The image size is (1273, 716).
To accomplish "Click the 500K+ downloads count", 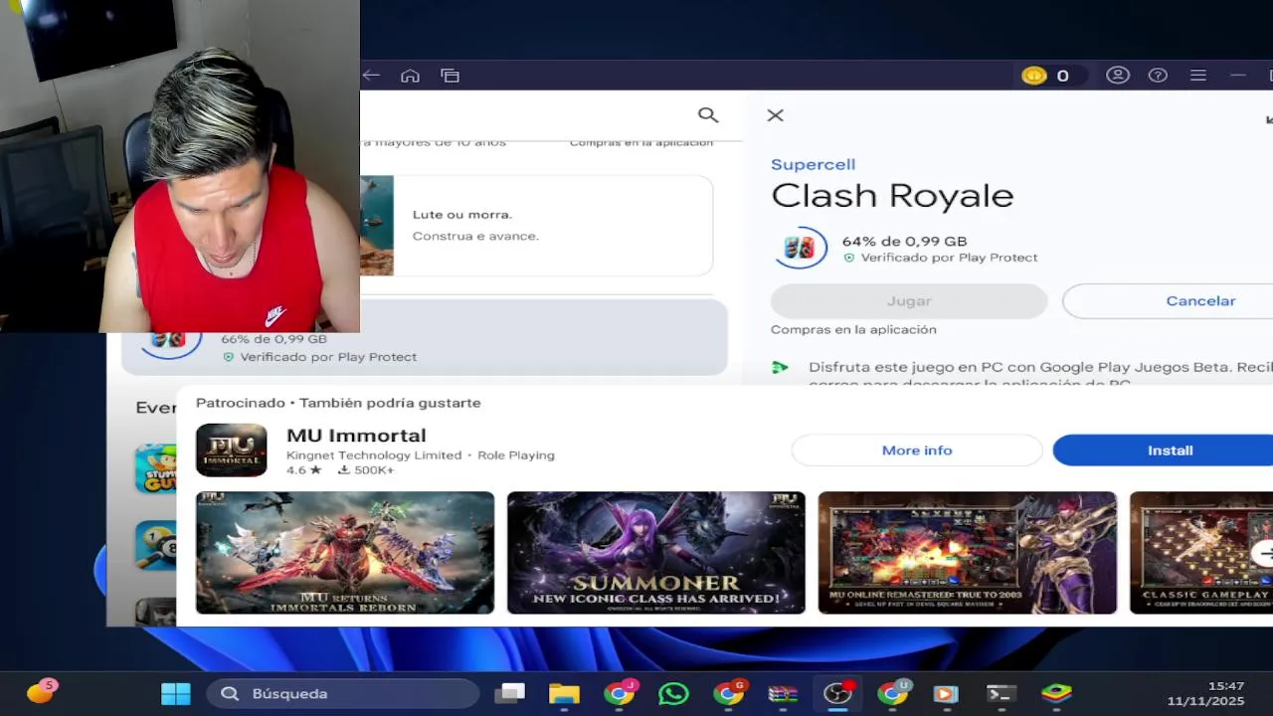I will (x=366, y=470).
